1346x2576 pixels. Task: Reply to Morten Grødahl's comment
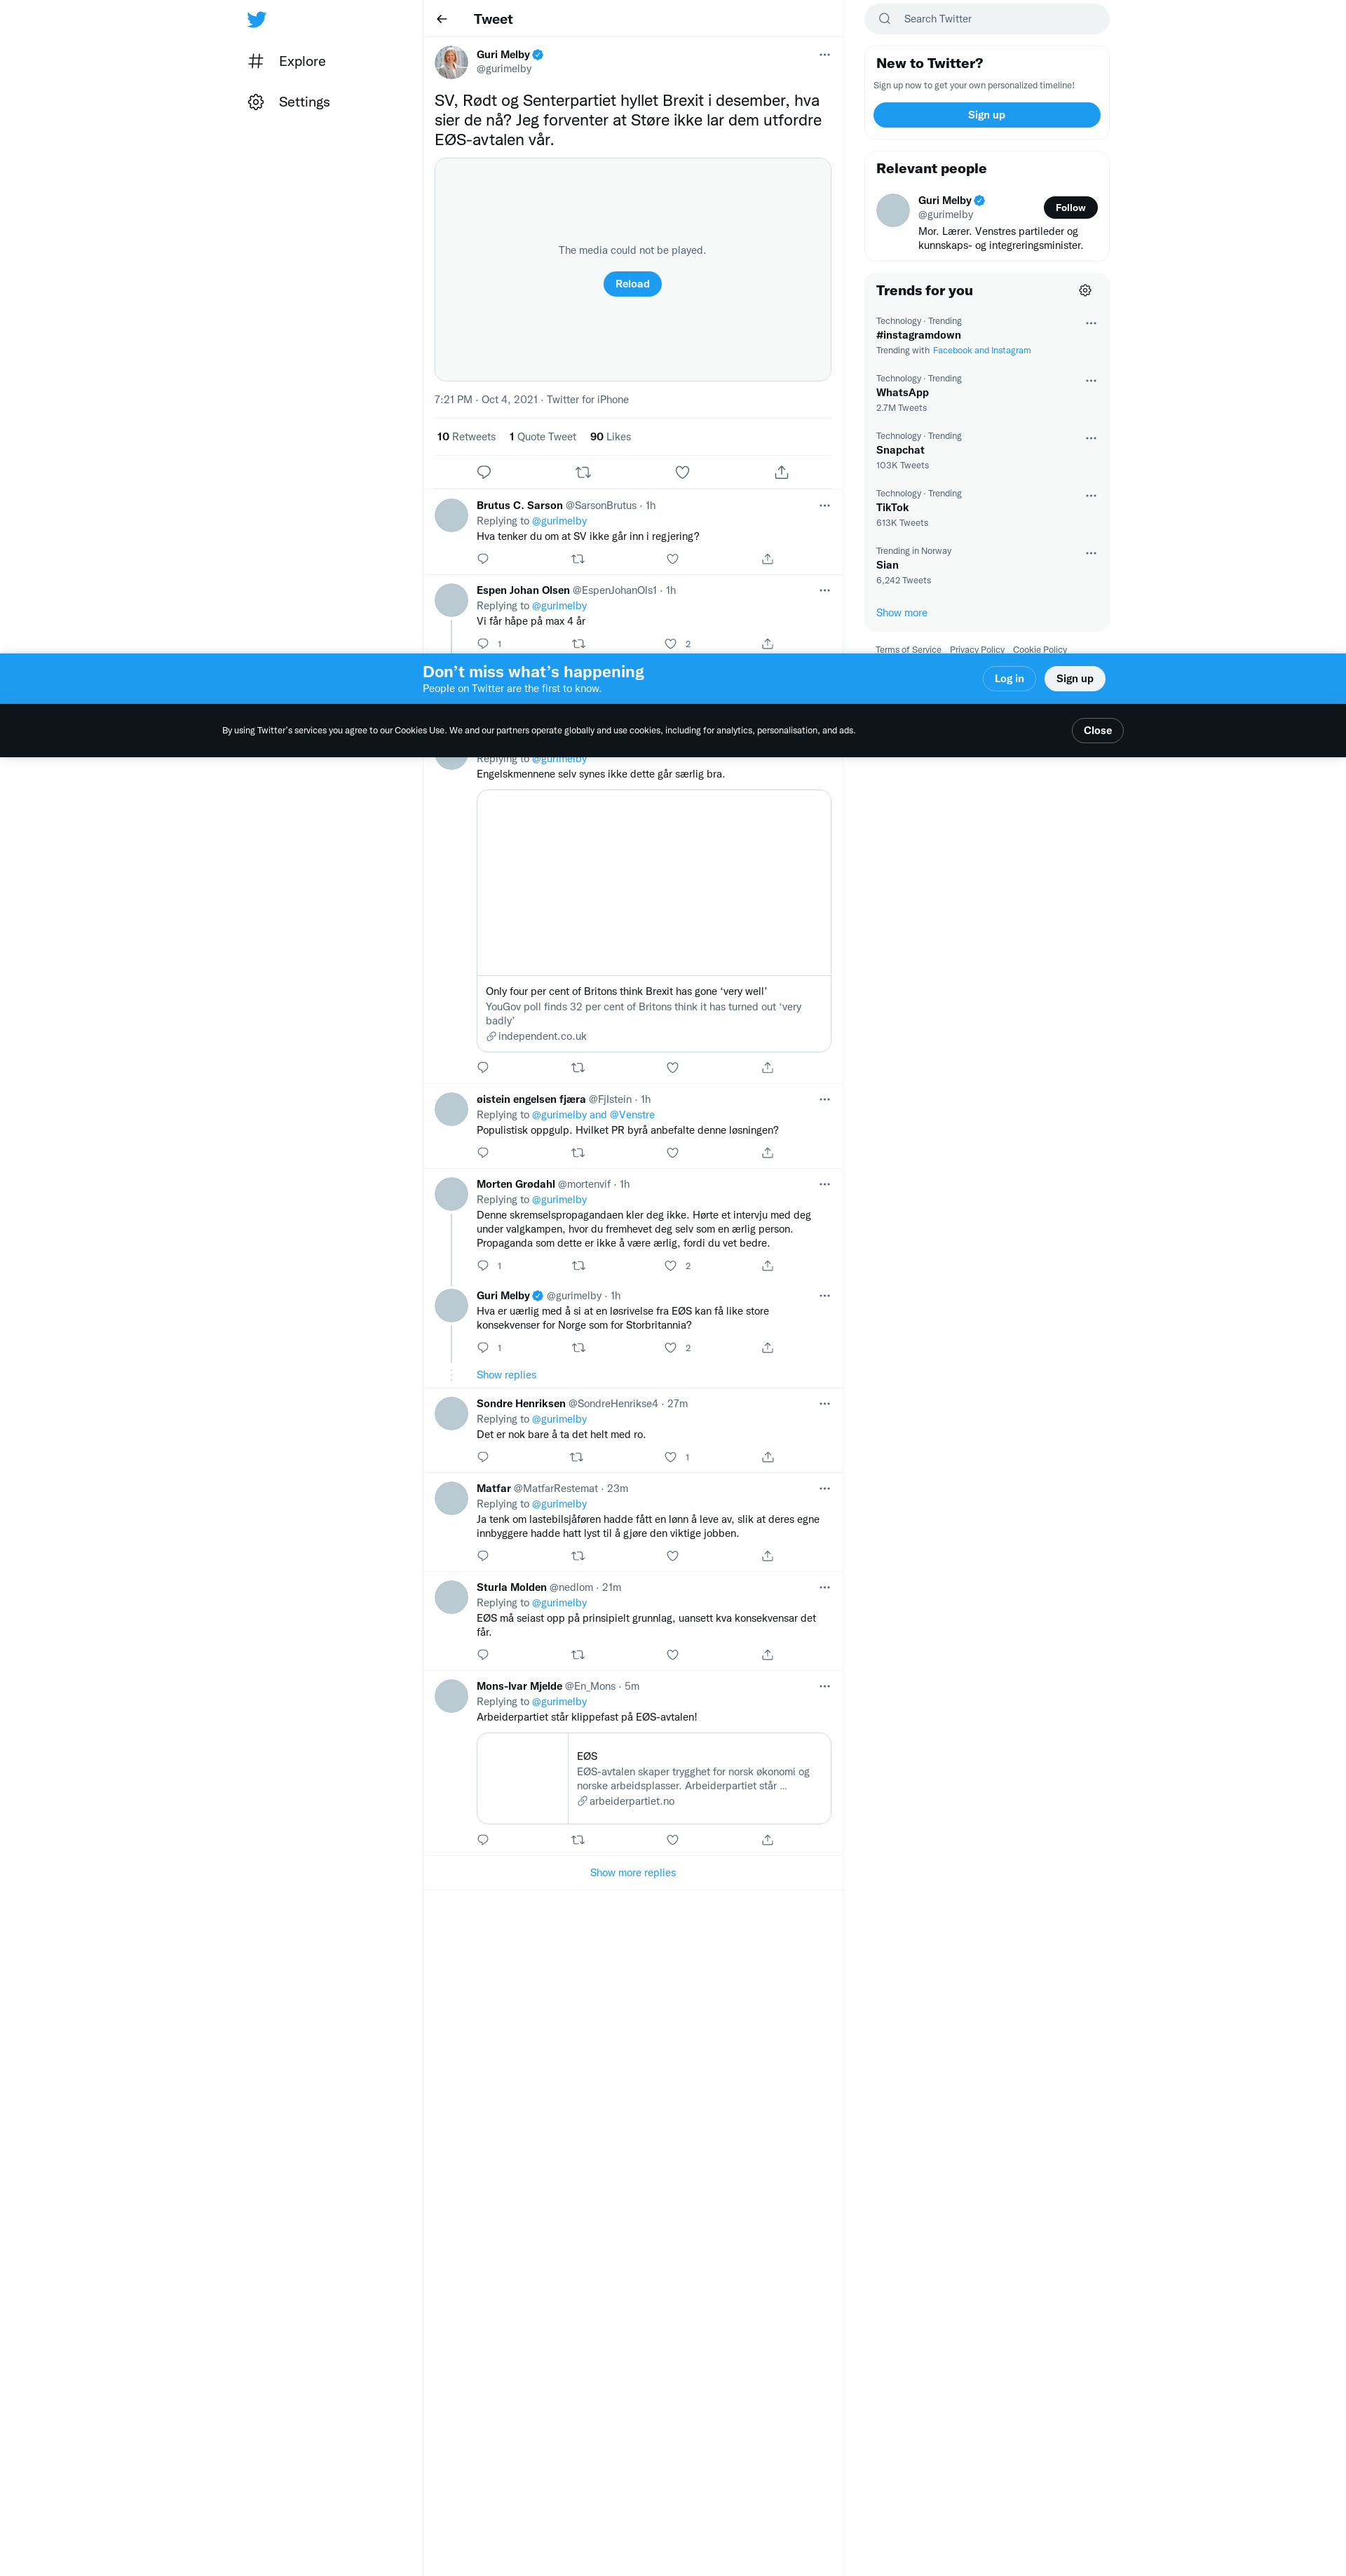(x=483, y=1266)
